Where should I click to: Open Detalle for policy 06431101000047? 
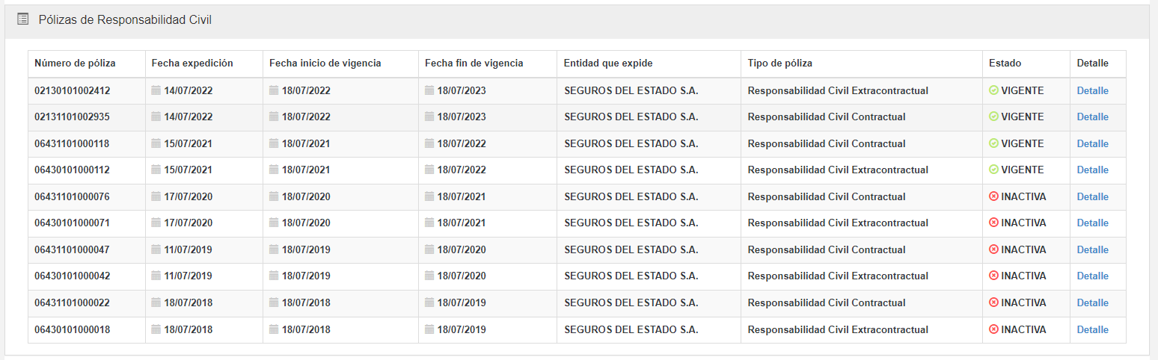click(x=1092, y=249)
